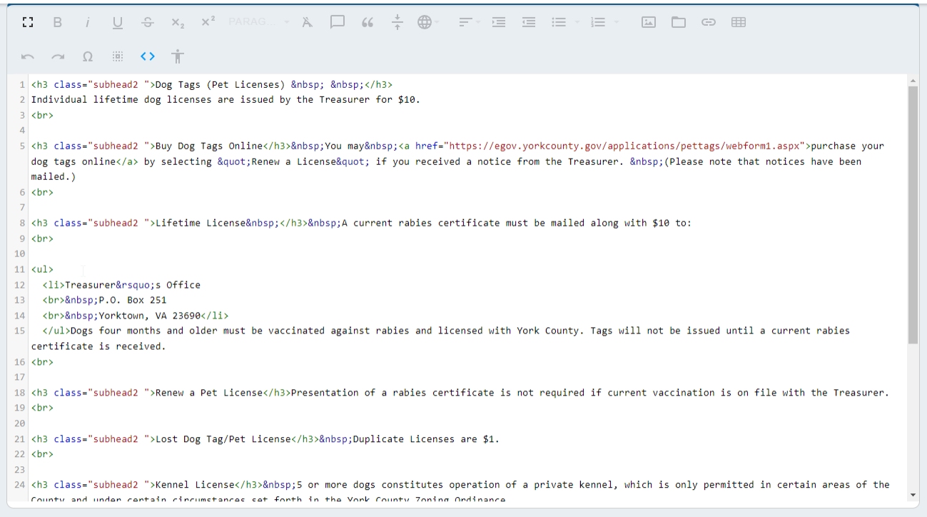Click the <br> tag on line 22
927x517 pixels.
42,454
